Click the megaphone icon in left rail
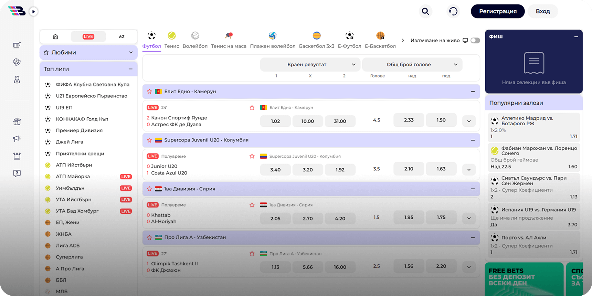 (17, 138)
